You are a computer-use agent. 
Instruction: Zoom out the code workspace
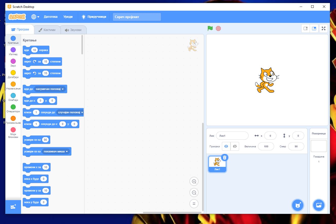click(194, 193)
